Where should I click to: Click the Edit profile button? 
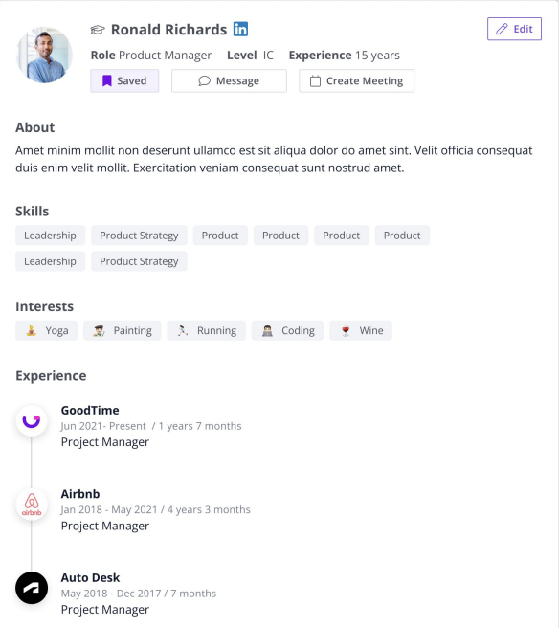[x=514, y=29]
